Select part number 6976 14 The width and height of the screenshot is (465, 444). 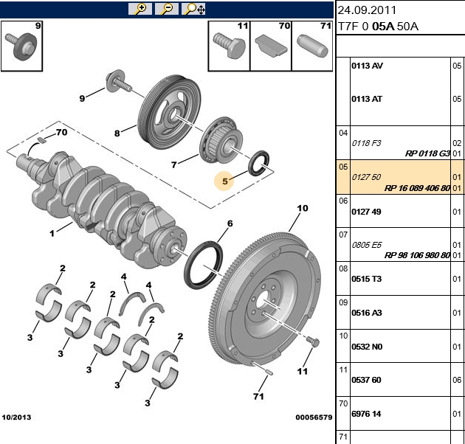366,414
